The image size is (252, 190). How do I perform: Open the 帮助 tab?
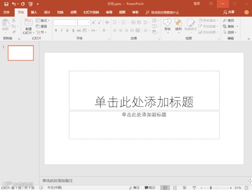tap(135, 12)
